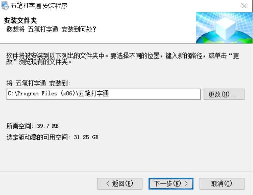
Task: Click the 五笔打字通 folder name in path
Action: pos(94,93)
